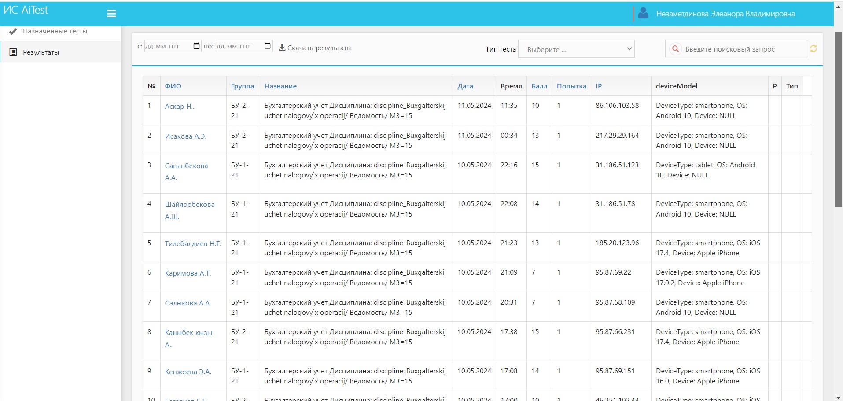Toggle the hamburger menu icon
Screen dimensions: 843x401
[111, 14]
